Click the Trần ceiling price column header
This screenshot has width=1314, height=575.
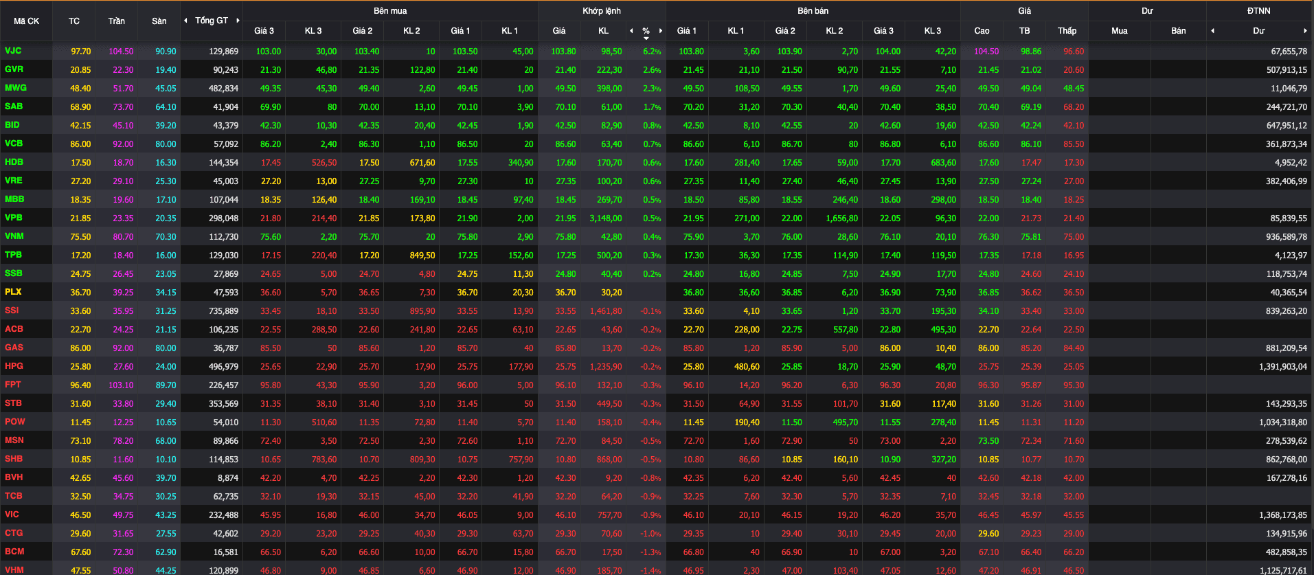pyautogui.click(x=117, y=21)
